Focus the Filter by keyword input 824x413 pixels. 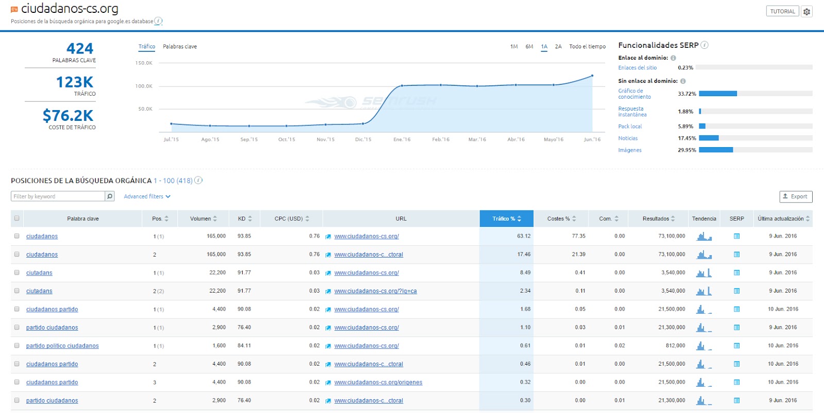coord(58,196)
